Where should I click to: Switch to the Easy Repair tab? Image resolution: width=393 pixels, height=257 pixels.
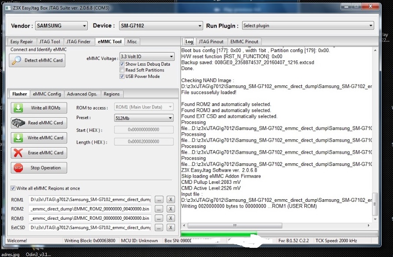point(21,42)
